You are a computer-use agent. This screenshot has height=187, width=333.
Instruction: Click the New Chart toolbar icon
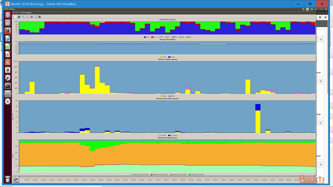15,17
